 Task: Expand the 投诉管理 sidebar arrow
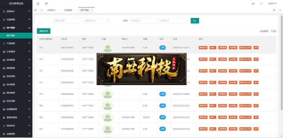[29, 84]
